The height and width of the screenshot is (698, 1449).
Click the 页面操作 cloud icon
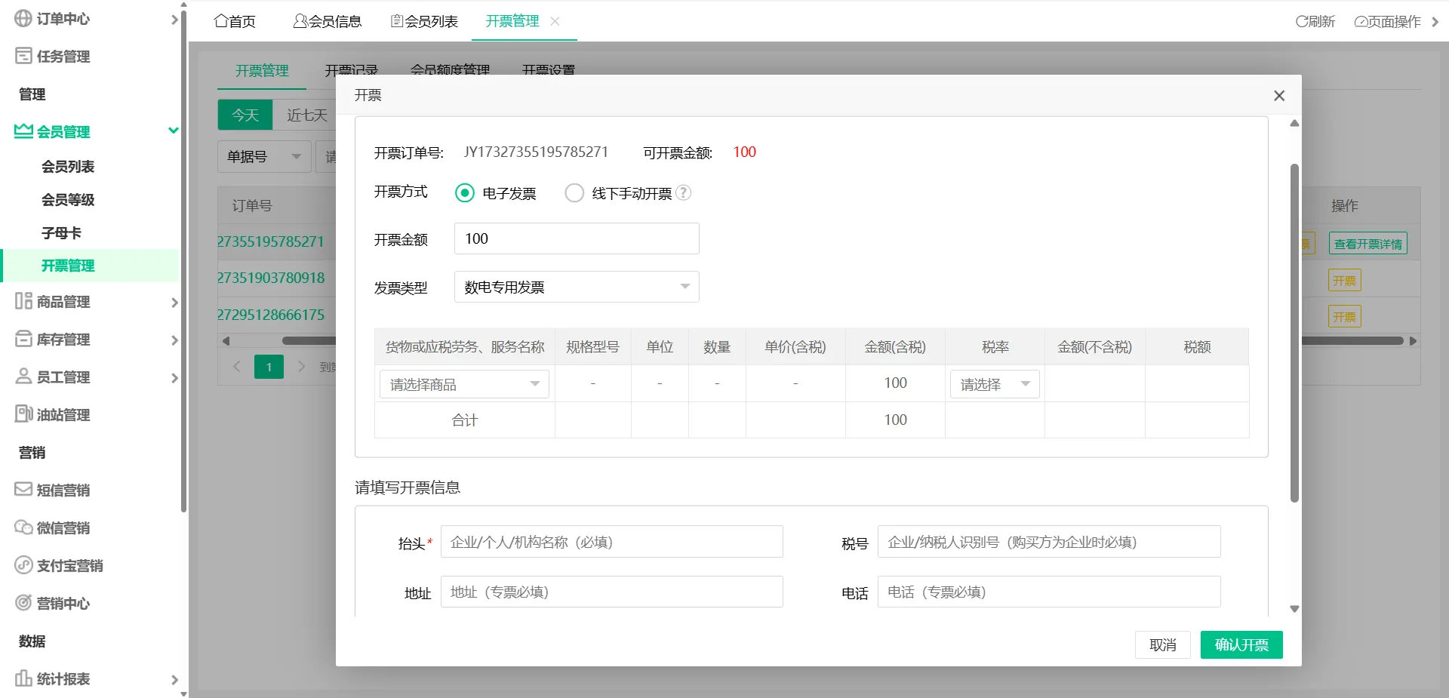click(x=1361, y=22)
